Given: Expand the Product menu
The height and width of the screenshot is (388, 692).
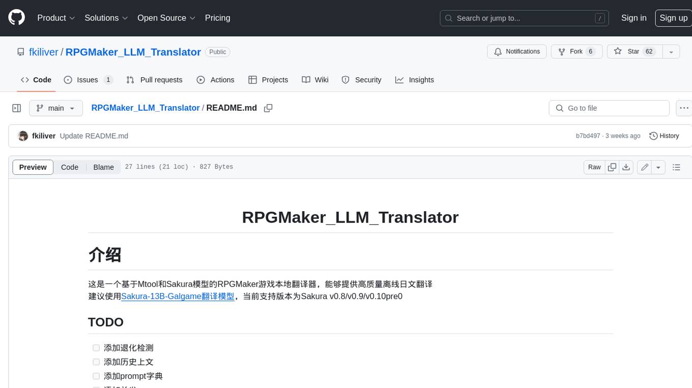Looking at the screenshot, I should (x=56, y=18).
